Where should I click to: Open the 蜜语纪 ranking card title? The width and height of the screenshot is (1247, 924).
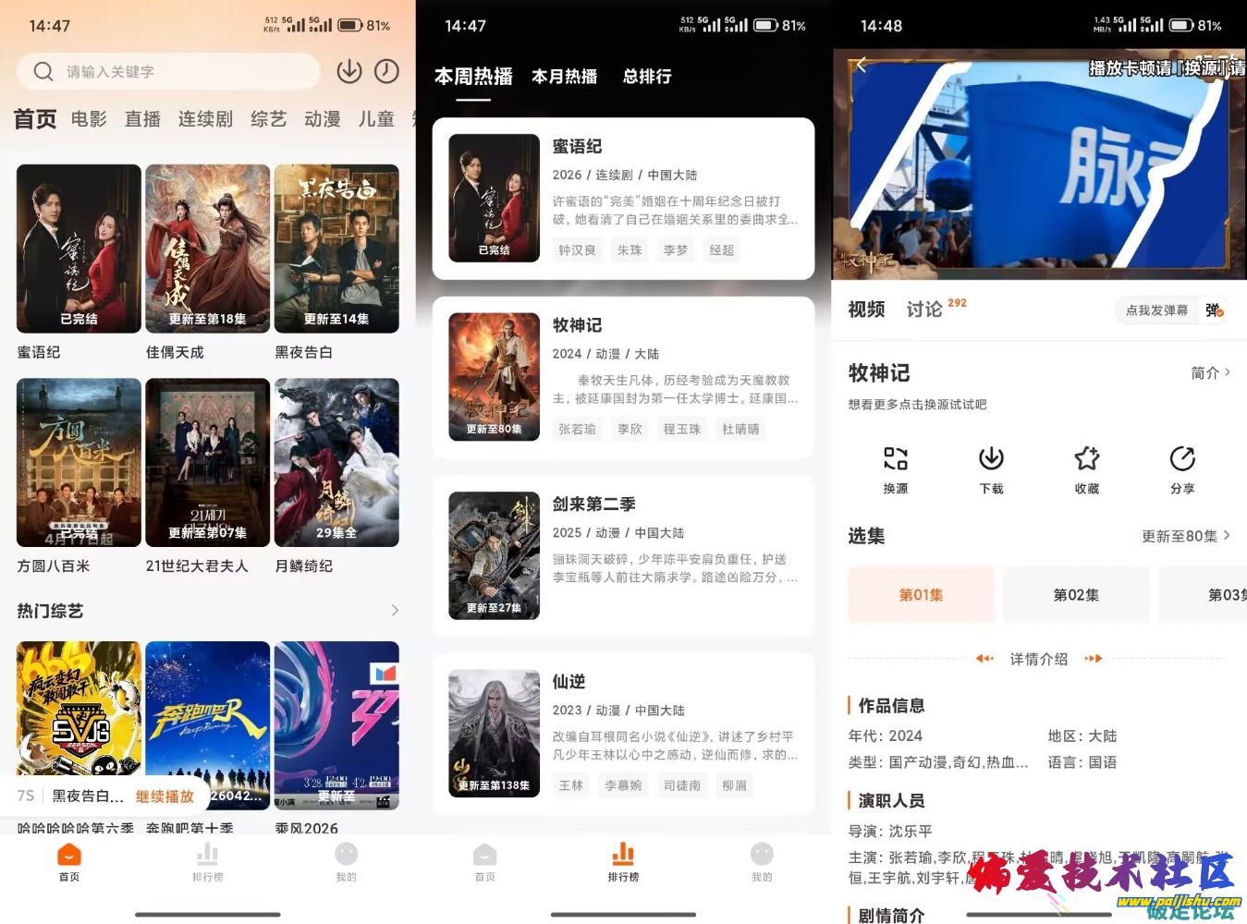coord(577,146)
